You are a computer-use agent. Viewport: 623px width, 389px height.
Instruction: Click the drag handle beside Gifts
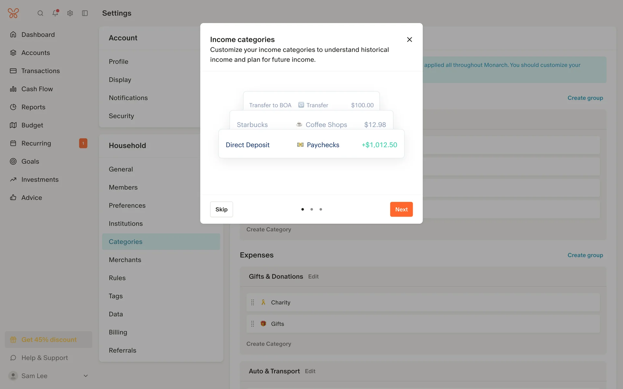tap(252, 324)
